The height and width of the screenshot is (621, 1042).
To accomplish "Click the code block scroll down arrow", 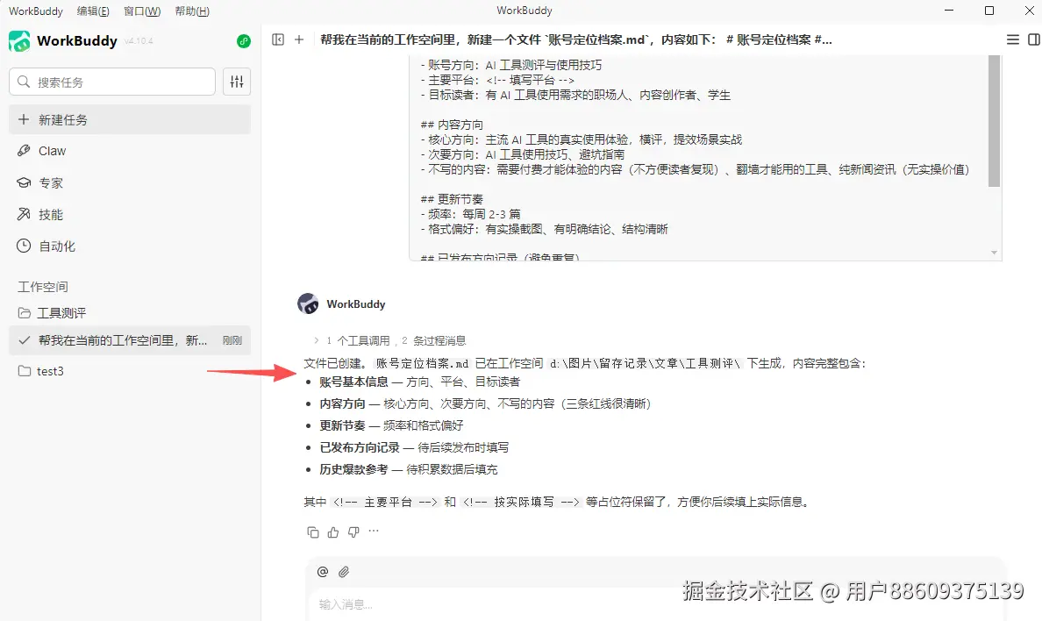I will (x=994, y=253).
